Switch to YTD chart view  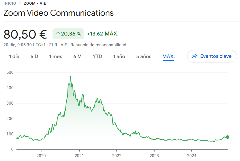coord(97,56)
